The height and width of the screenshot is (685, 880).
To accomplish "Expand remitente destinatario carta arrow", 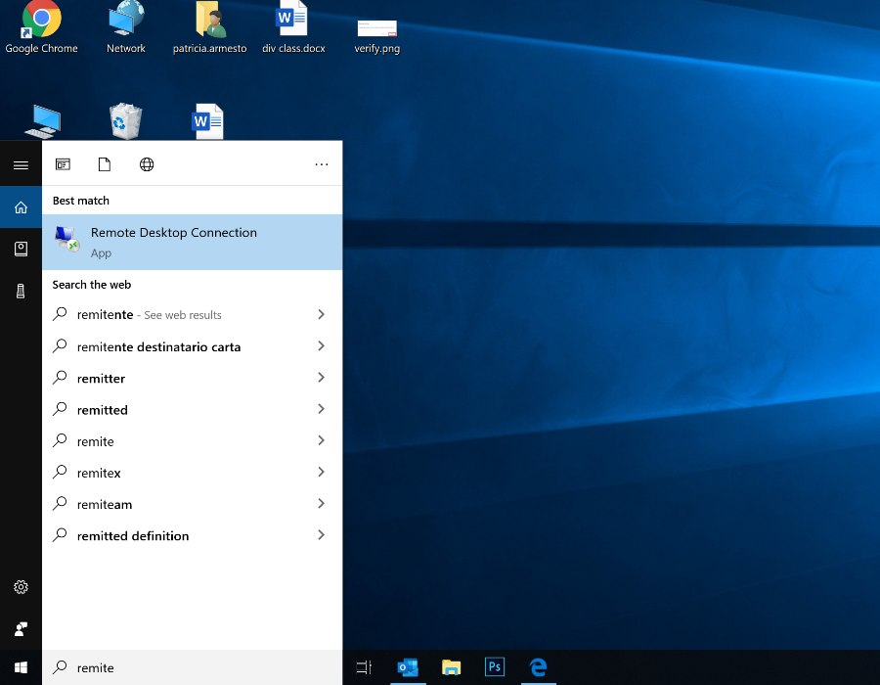I will point(321,345).
